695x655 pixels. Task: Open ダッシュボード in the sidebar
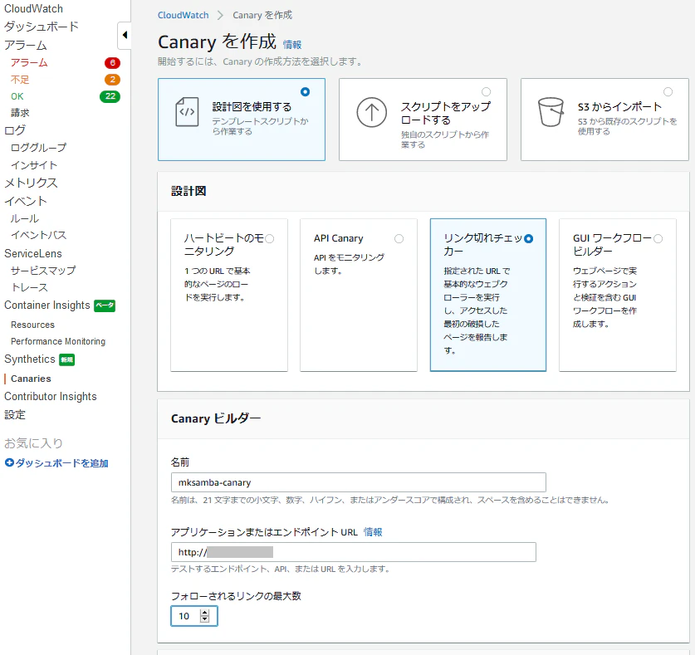coord(42,27)
